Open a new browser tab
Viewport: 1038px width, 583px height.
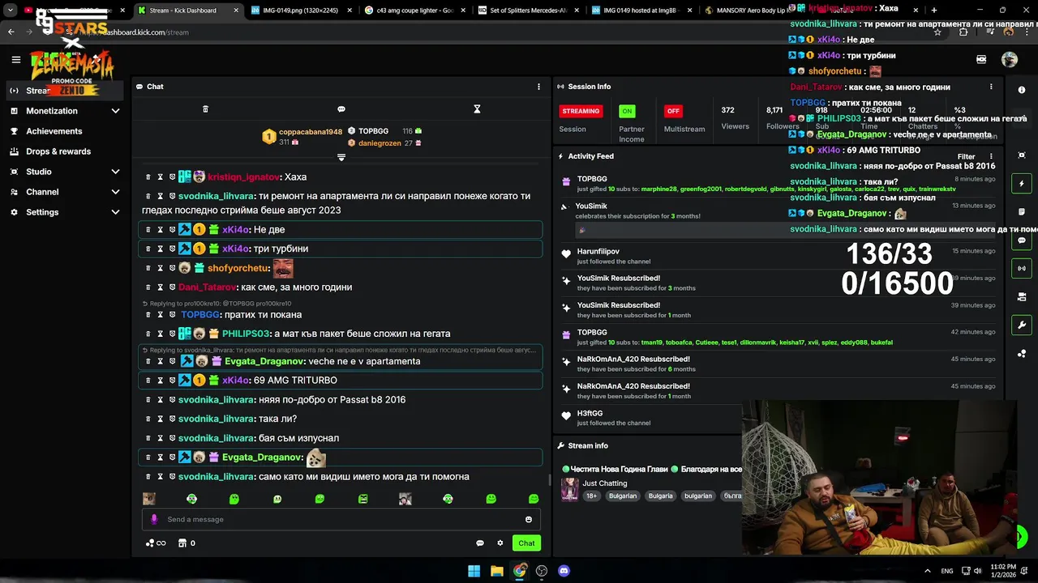pos(933,11)
